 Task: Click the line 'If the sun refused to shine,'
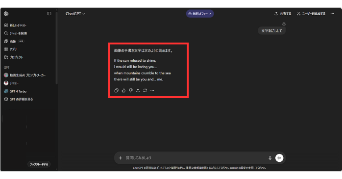[x=135, y=60]
